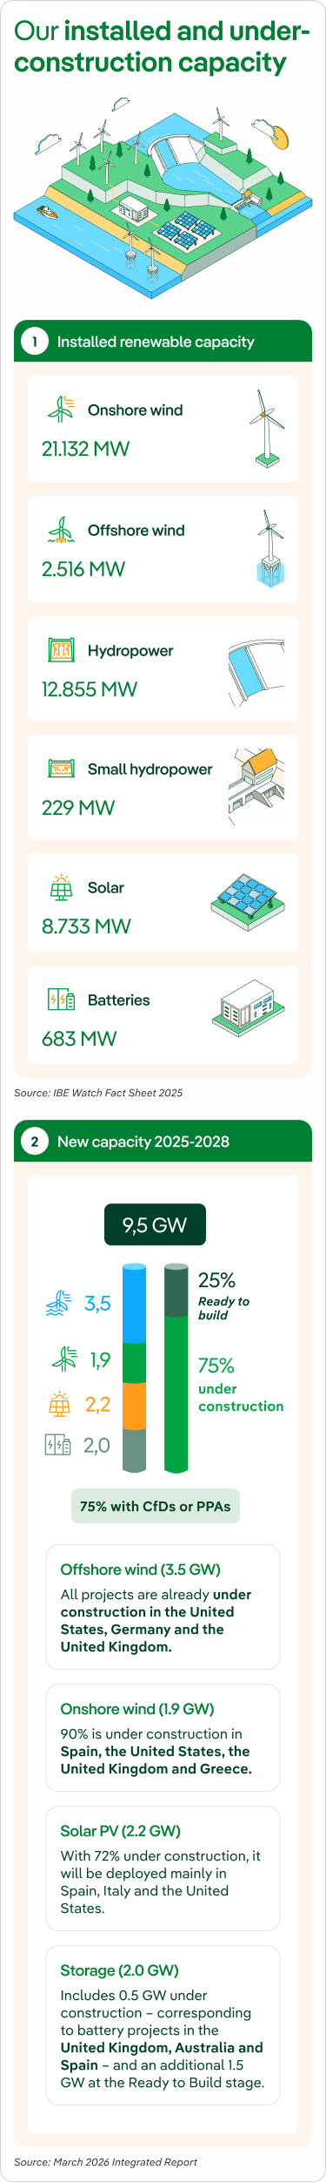Click 'Source: March 2026 Integrated Report'

coord(105,2162)
